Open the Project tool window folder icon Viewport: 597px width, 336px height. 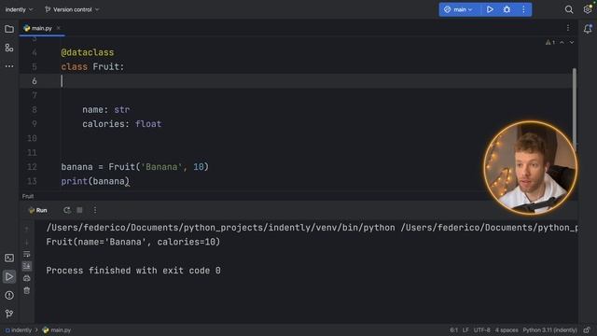tap(9, 29)
